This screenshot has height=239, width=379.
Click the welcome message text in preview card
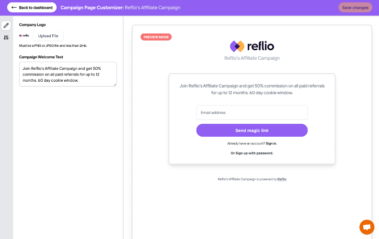click(x=252, y=89)
